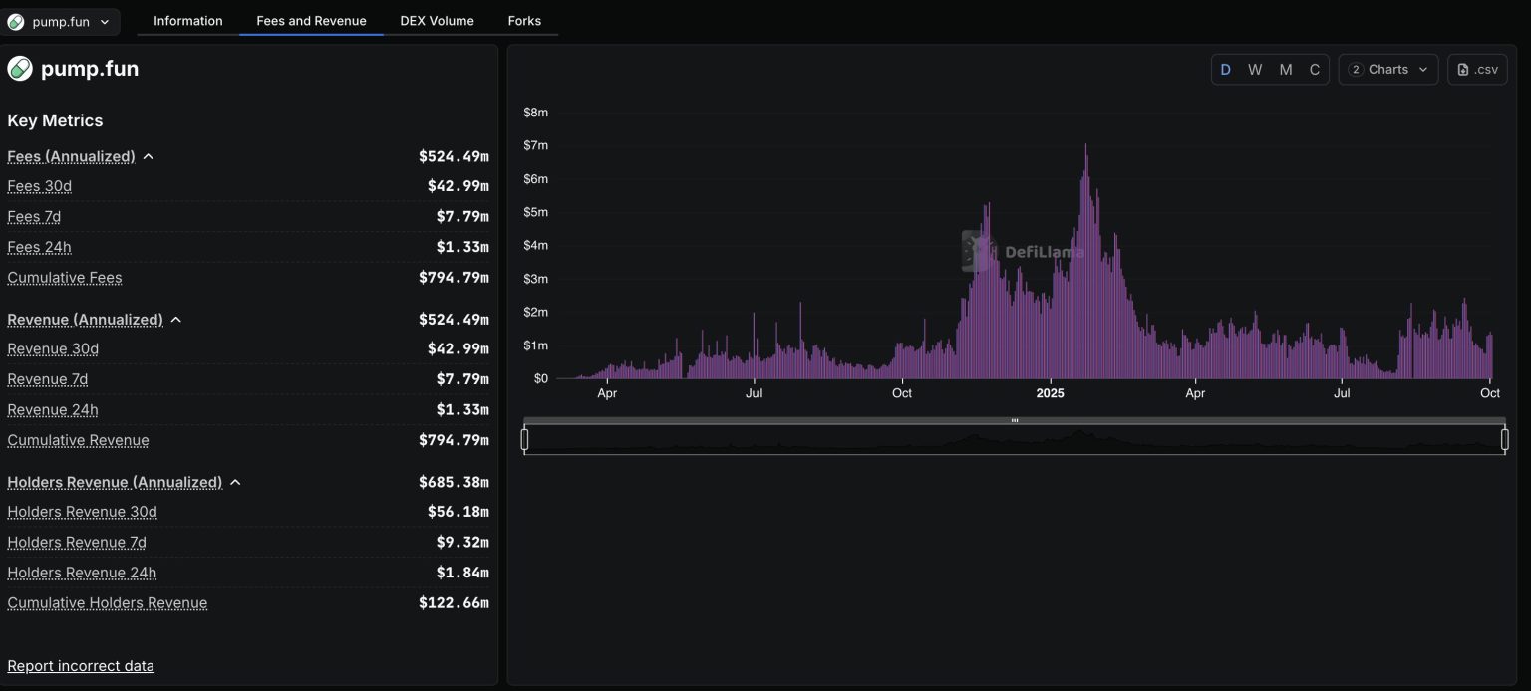Select the Daily (D) interval
The height and width of the screenshot is (691, 1531).
(1225, 70)
